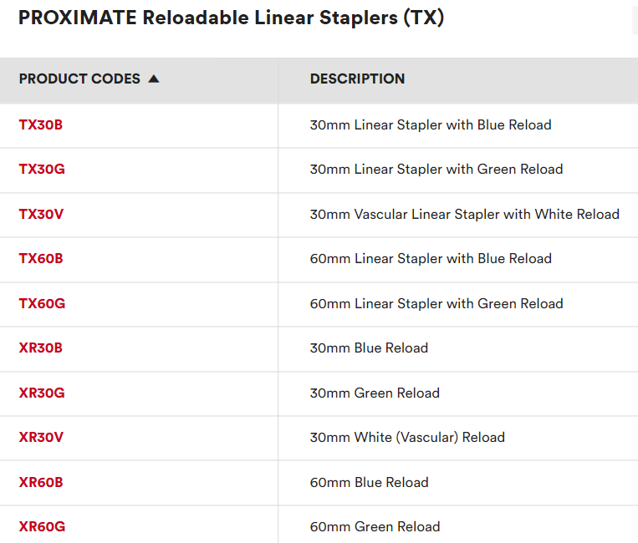
Task: Click the PROXIMATE Reloadable Linear Staplers heading
Action: click(231, 18)
